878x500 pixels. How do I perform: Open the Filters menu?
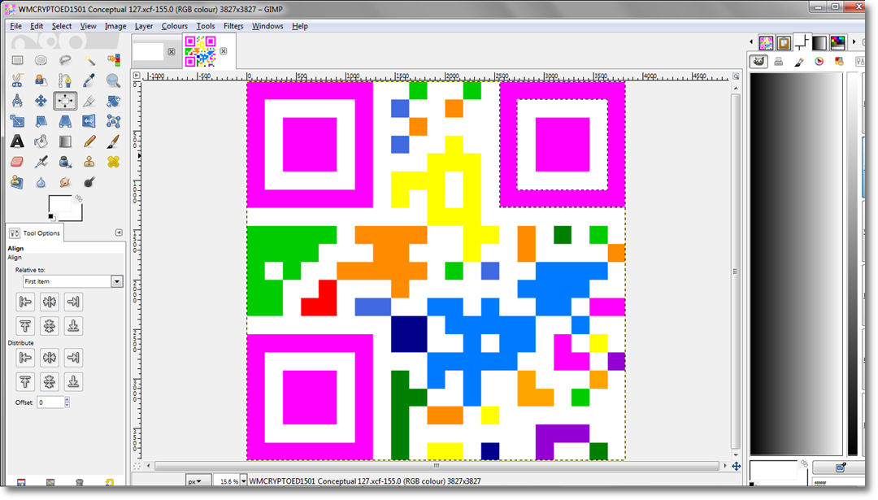(233, 26)
